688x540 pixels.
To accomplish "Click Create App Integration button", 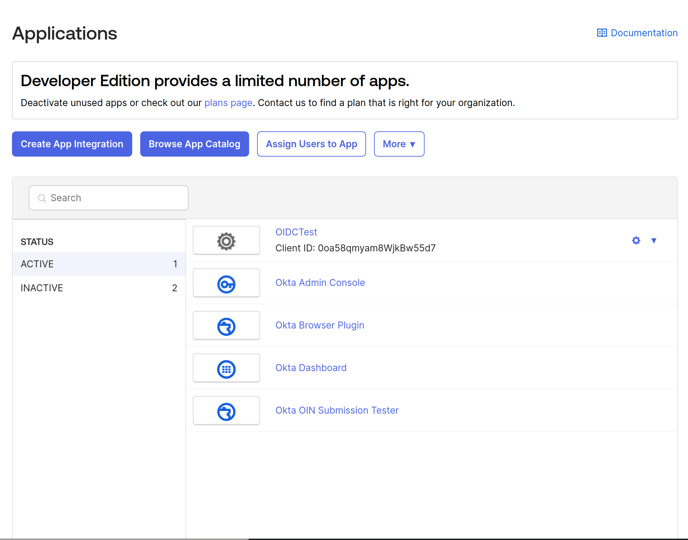I will (x=72, y=144).
